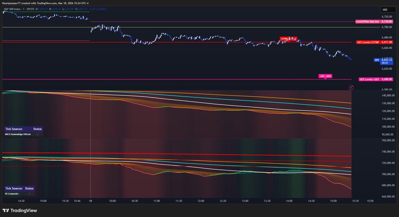Image resolution: width=399 pixels, height=217 pixels.
Task: Select the GEX Levels:COTMP price label
Action: pyautogui.click(x=368, y=42)
